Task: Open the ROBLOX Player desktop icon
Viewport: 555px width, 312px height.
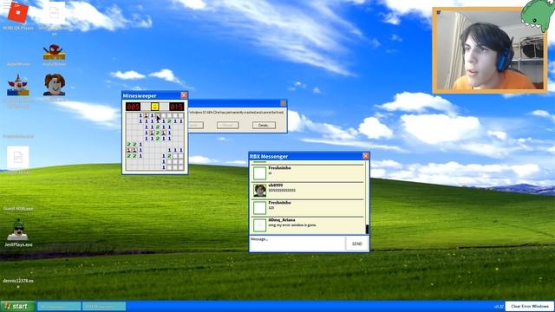Action: point(17,12)
